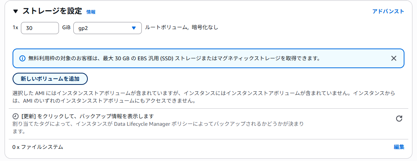417x161 pixels.
Task: Click the free tier 30 GB EBS message text
Action: [x=174, y=58]
